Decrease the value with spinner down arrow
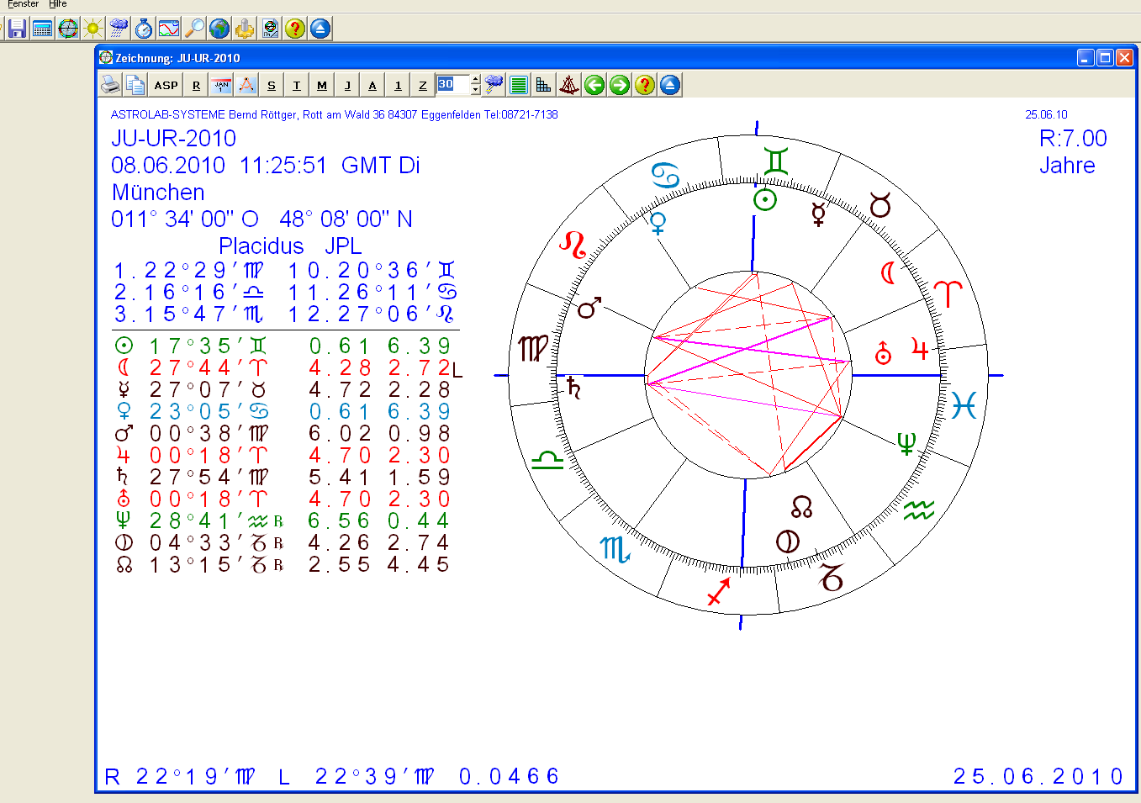1141x803 pixels. (475, 89)
